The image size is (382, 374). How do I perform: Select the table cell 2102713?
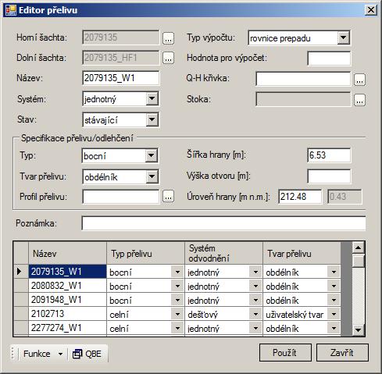67,314
